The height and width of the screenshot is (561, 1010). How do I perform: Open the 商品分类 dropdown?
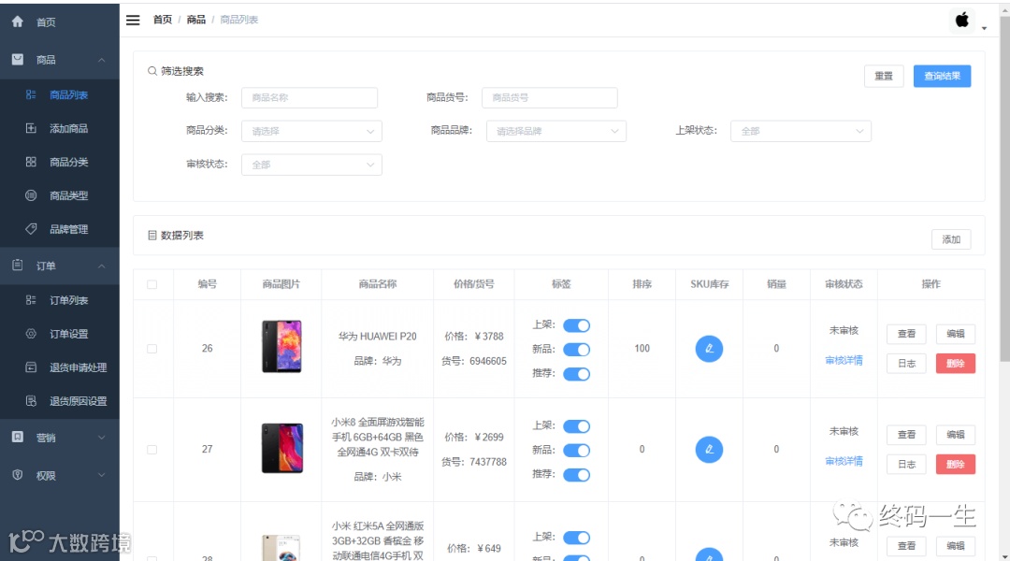click(311, 131)
